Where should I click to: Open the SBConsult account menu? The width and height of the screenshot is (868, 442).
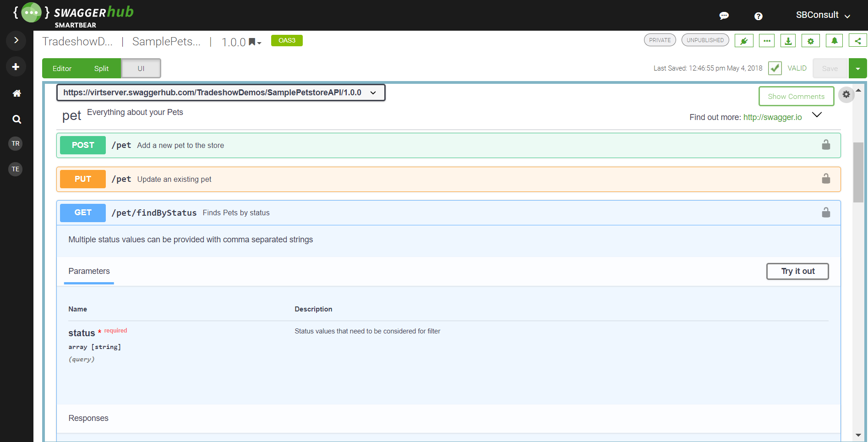click(823, 15)
